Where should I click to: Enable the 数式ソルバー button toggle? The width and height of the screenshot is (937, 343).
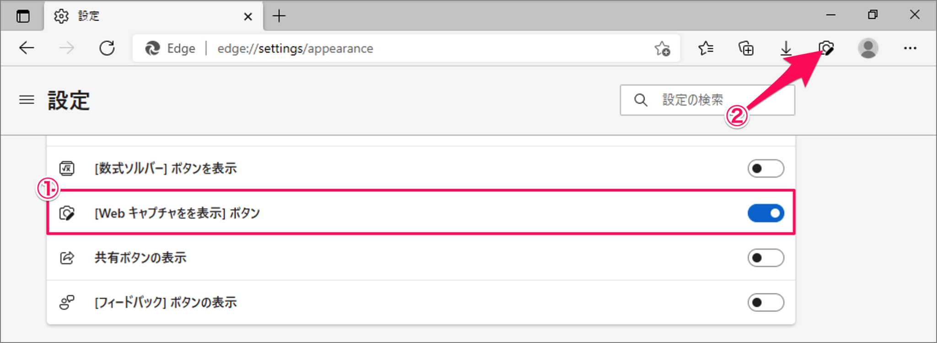[765, 169]
